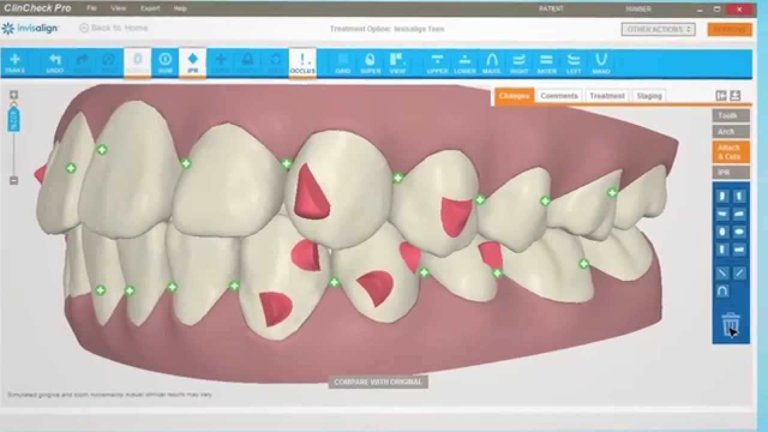
Task: Switch to Maxillary occlusal view
Action: [x=492, y=63]
